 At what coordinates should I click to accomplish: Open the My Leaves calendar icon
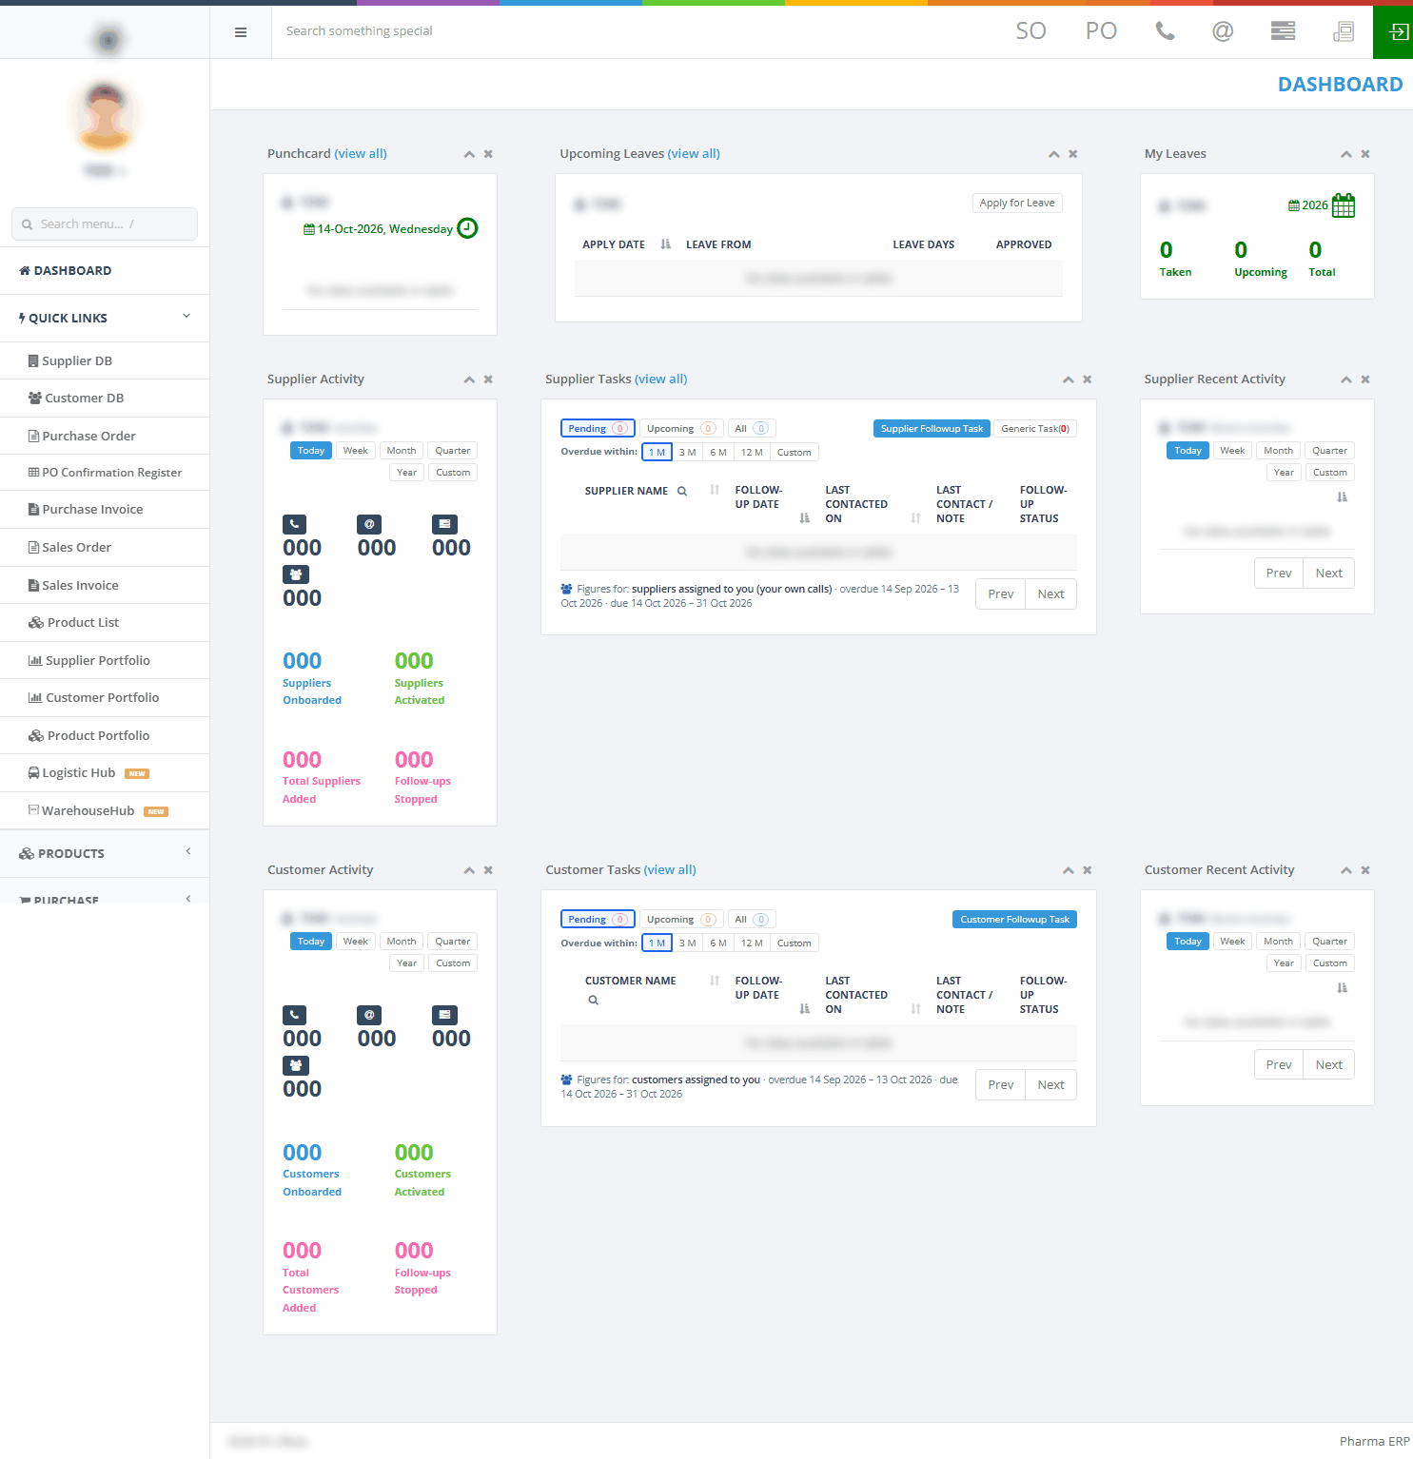1344,205
